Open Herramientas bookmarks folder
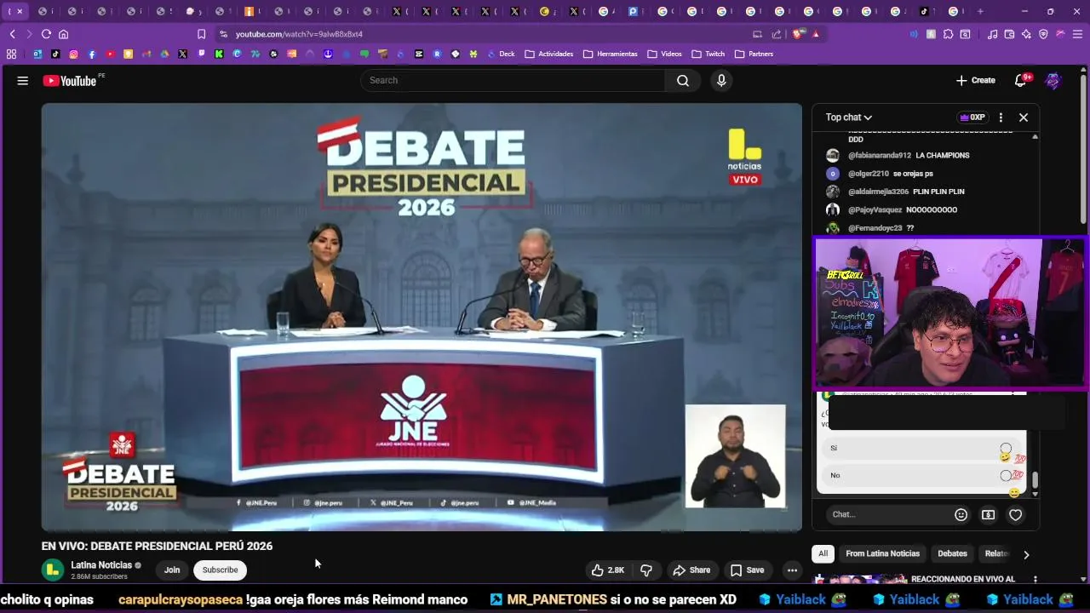Viewport: 1090px width, 613px height. [x=611, y=54]
